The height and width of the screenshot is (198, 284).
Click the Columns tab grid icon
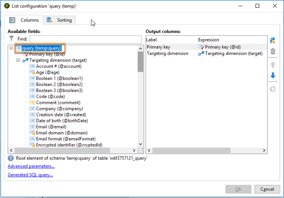(12, 20)
